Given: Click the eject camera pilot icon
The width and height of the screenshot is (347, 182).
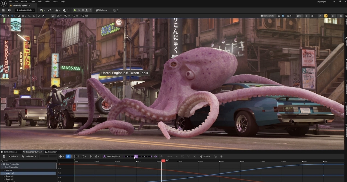Looking at the screenshot, I should [279, 16].
